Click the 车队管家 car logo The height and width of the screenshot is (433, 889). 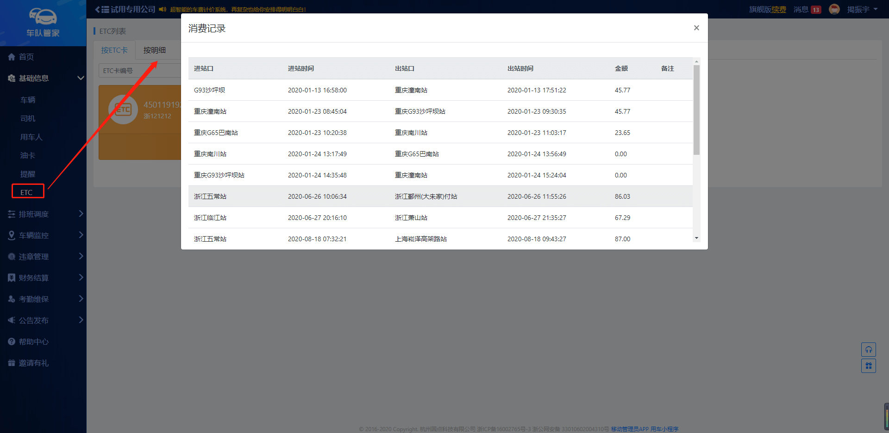[x=43, y=18]
